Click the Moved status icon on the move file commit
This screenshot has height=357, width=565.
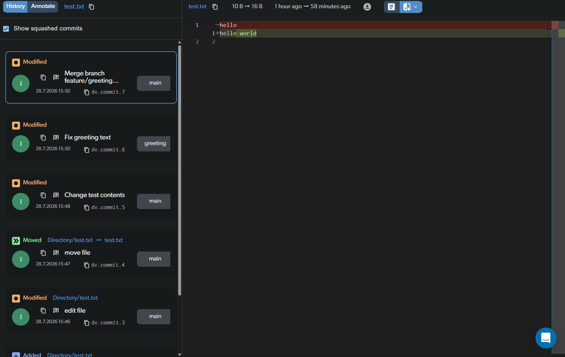(x=16, y=240)
